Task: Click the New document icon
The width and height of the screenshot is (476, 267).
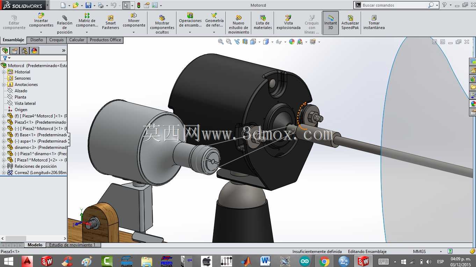Action: coord(63,5)
